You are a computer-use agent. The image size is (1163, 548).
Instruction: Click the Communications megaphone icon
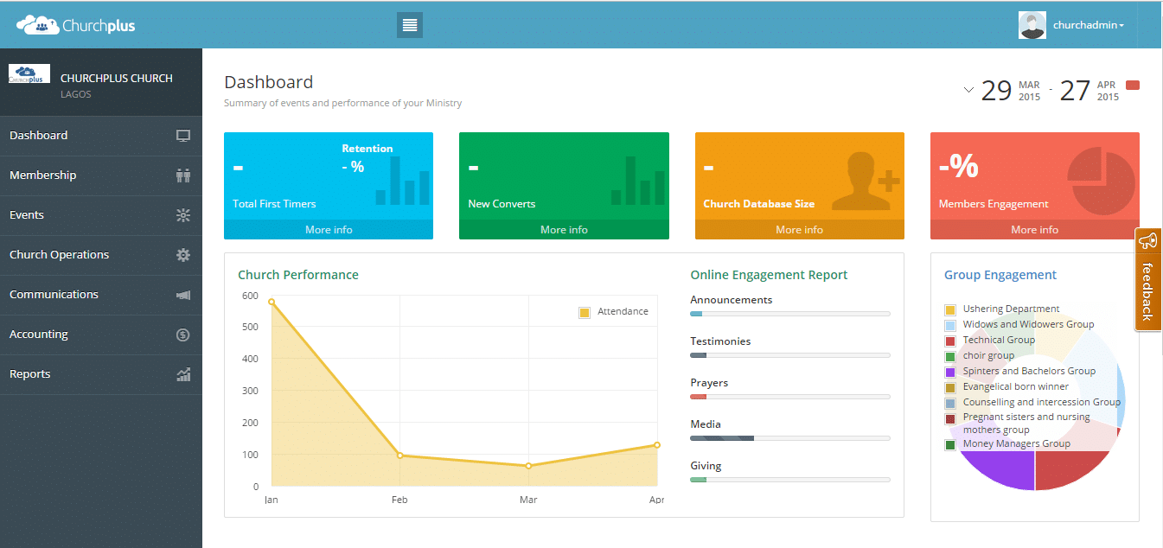point(182,295)
